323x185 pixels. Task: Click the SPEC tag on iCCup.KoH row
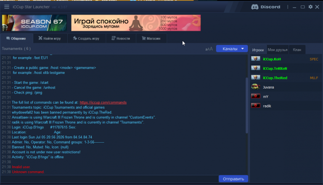tap(314, 59)
